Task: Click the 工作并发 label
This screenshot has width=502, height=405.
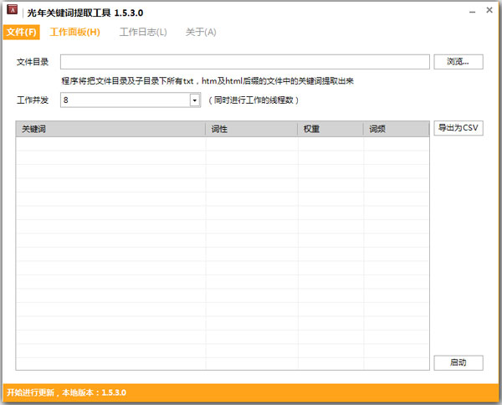Action: pos(33,100)
